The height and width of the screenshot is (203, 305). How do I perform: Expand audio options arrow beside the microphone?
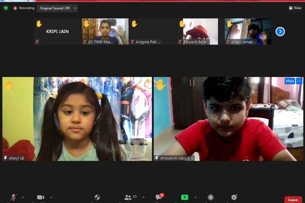[23, 197]
